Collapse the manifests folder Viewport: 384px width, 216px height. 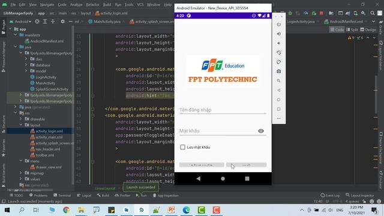(16, 35)
